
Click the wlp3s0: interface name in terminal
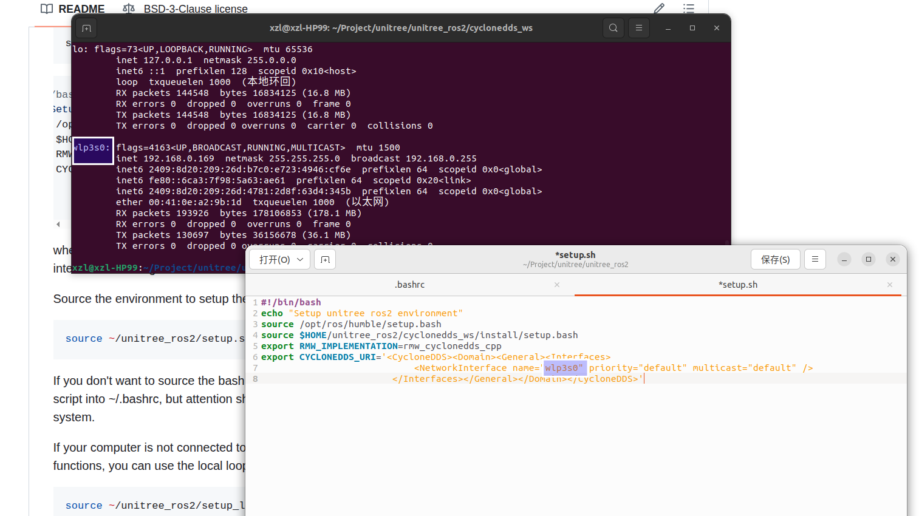tap(92, 148)
